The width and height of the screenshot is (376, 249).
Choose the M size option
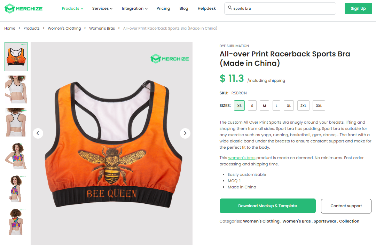point(264,106)
